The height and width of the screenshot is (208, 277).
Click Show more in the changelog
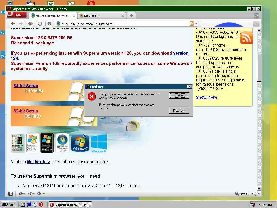click(x=206, y=97)
